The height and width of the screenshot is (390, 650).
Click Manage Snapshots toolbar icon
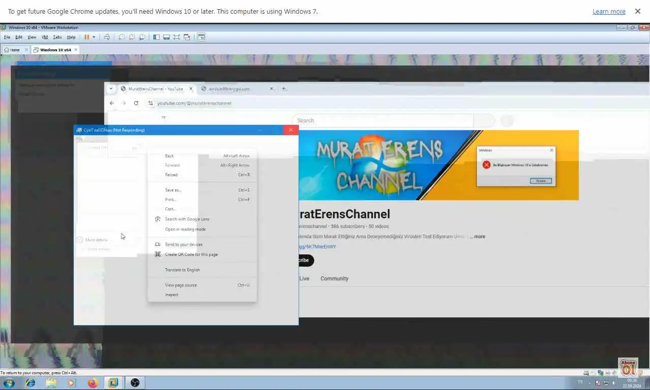[142, 37]
